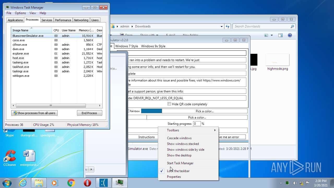
Task: Open Task Manager Options menu
Action: [x=20, y=13]
